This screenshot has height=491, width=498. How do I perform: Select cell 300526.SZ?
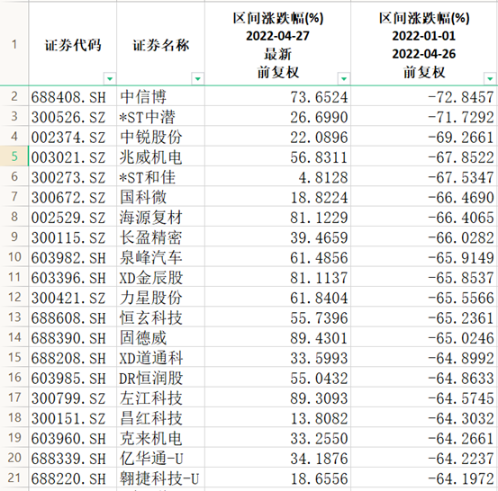coord(73,116)
